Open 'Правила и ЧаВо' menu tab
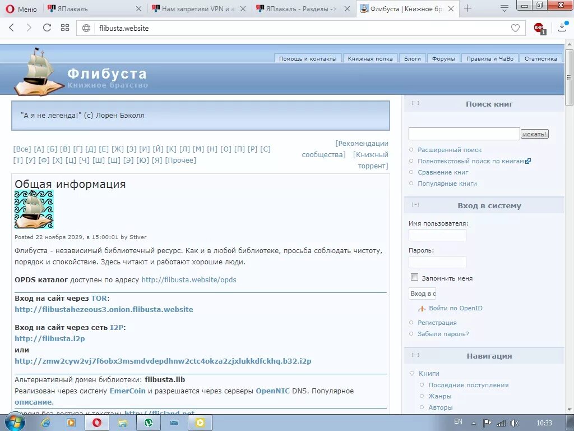 tap(490, 58)
